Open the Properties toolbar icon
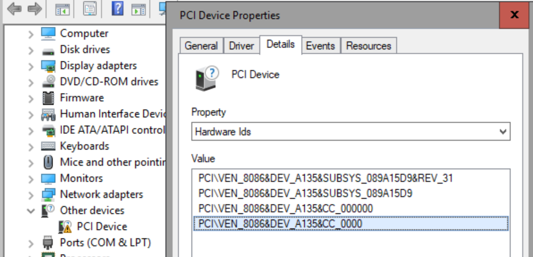Screen dimensions: 533x257 tap(89, 9)
